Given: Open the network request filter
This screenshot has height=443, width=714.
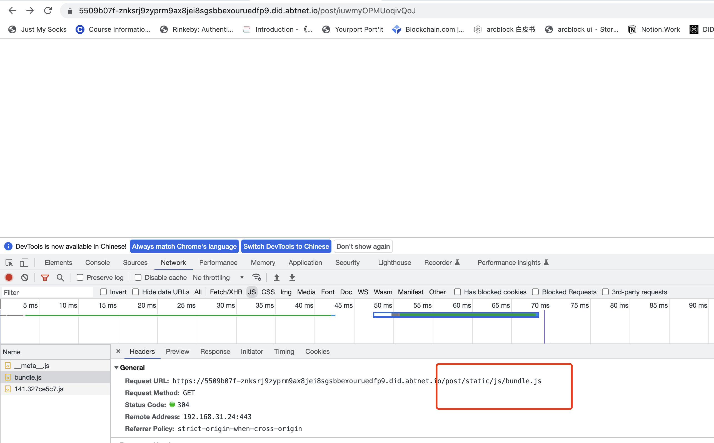Looking at the screenshot, I should click(x=45, y=277).
